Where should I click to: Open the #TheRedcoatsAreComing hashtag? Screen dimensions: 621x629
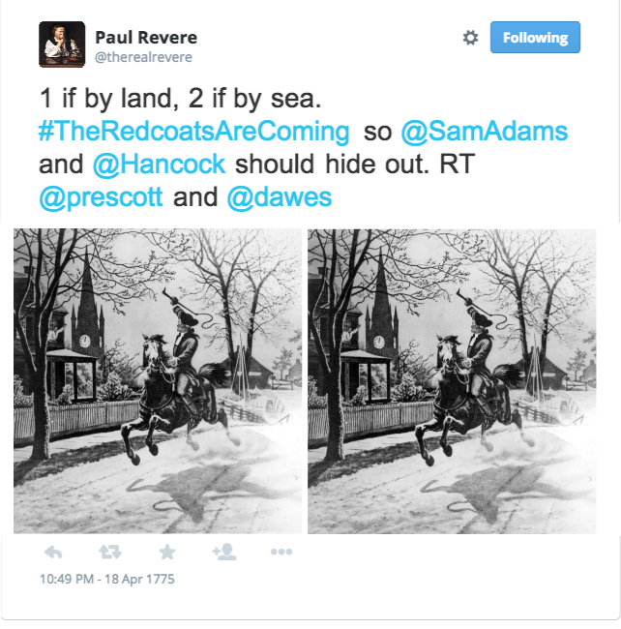point(194,132)
